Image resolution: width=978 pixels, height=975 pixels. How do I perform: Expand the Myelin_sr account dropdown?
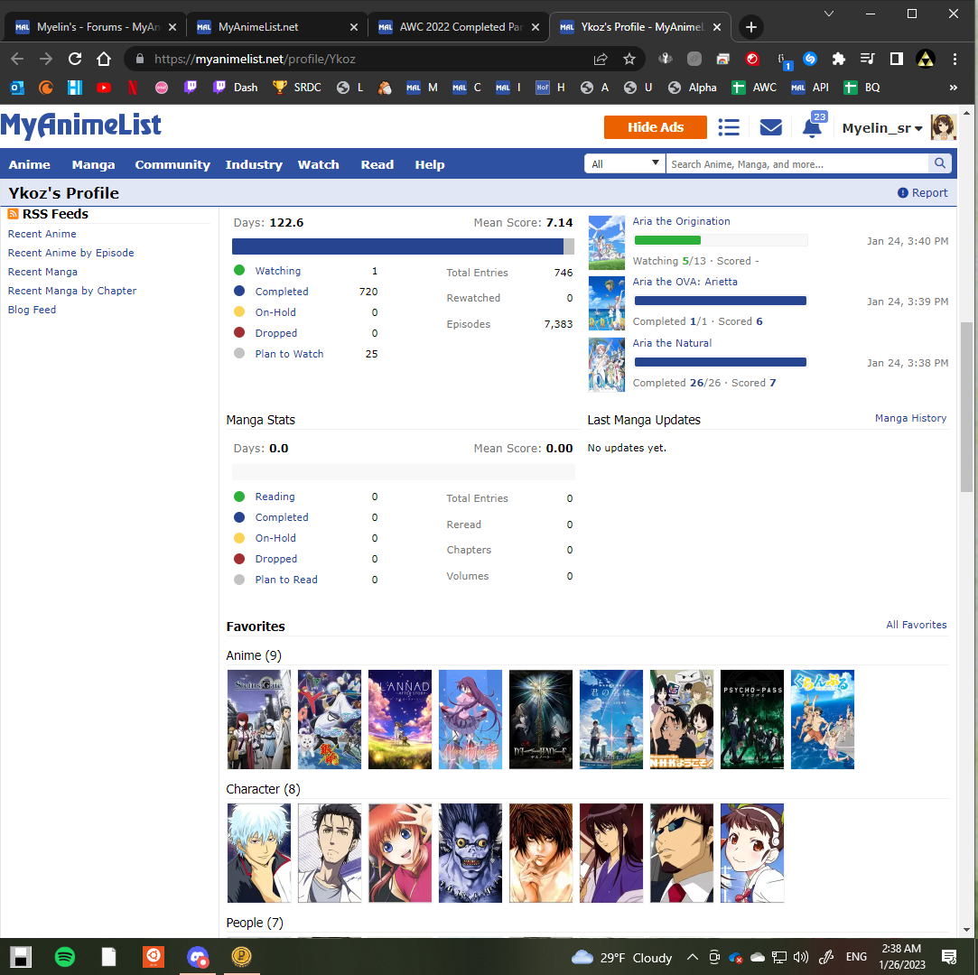(x=882, y=128)
